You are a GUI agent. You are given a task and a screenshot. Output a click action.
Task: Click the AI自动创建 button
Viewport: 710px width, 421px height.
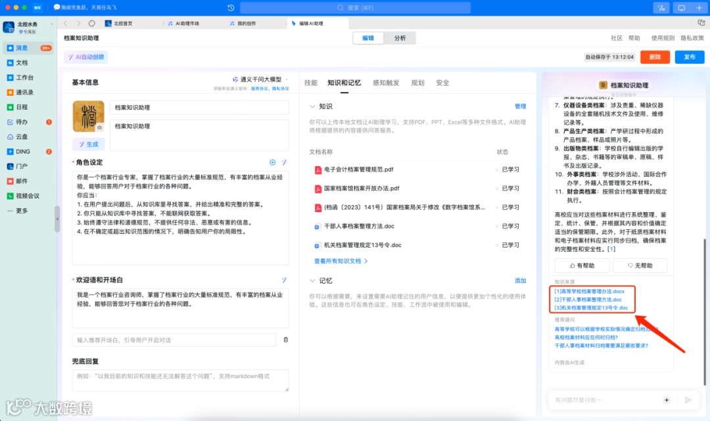point(86,57)
